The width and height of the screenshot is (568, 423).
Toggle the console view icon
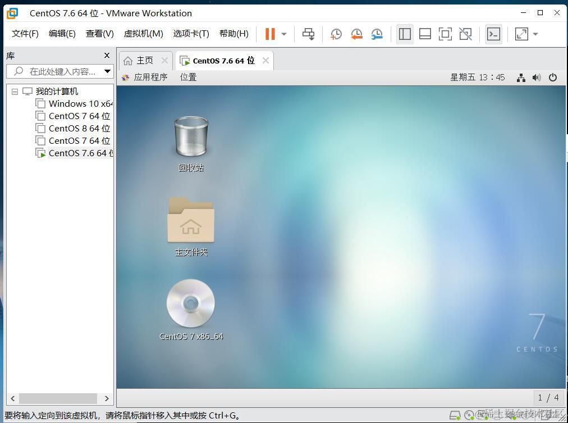tap(493, 34)
